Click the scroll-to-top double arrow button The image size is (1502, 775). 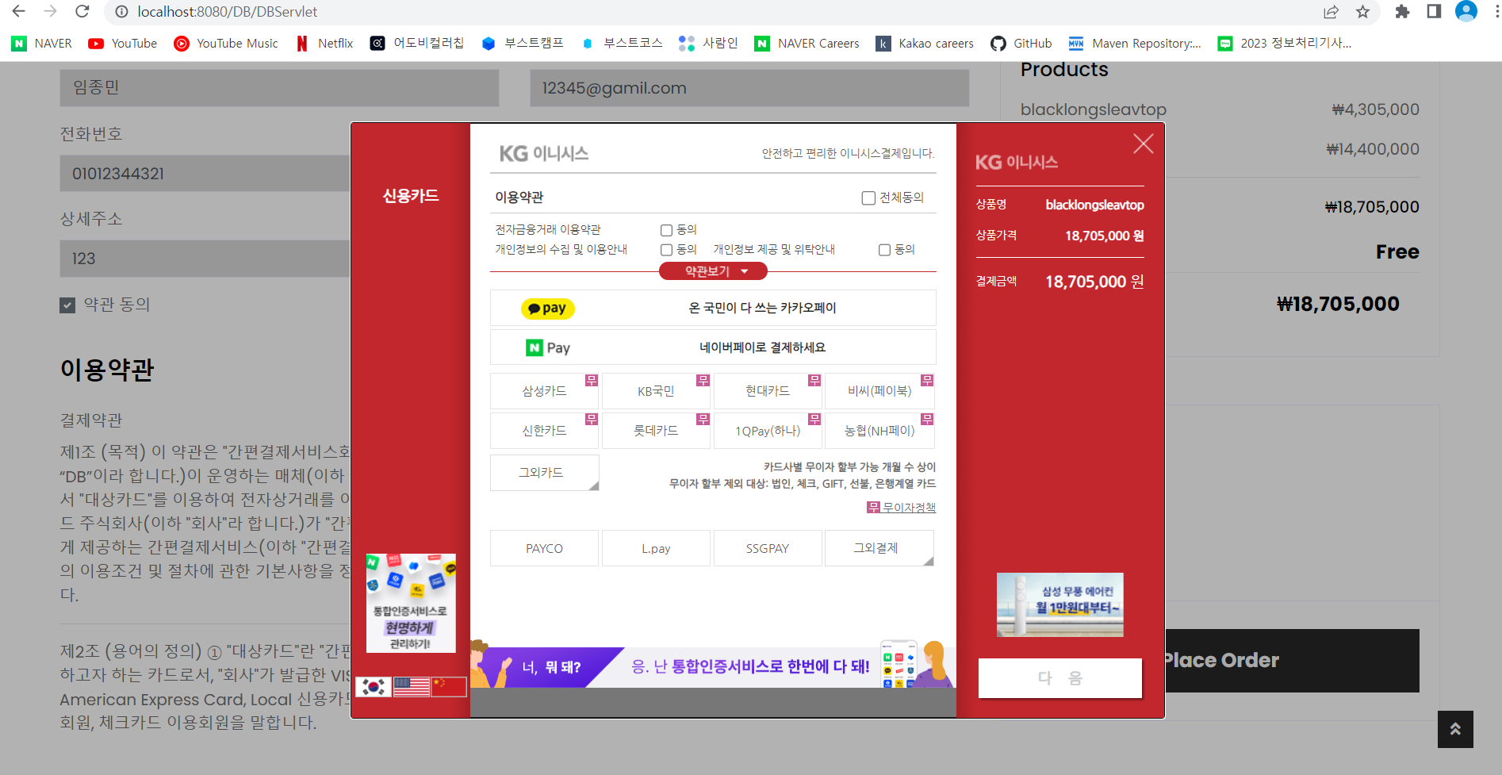coord(1455,729)
